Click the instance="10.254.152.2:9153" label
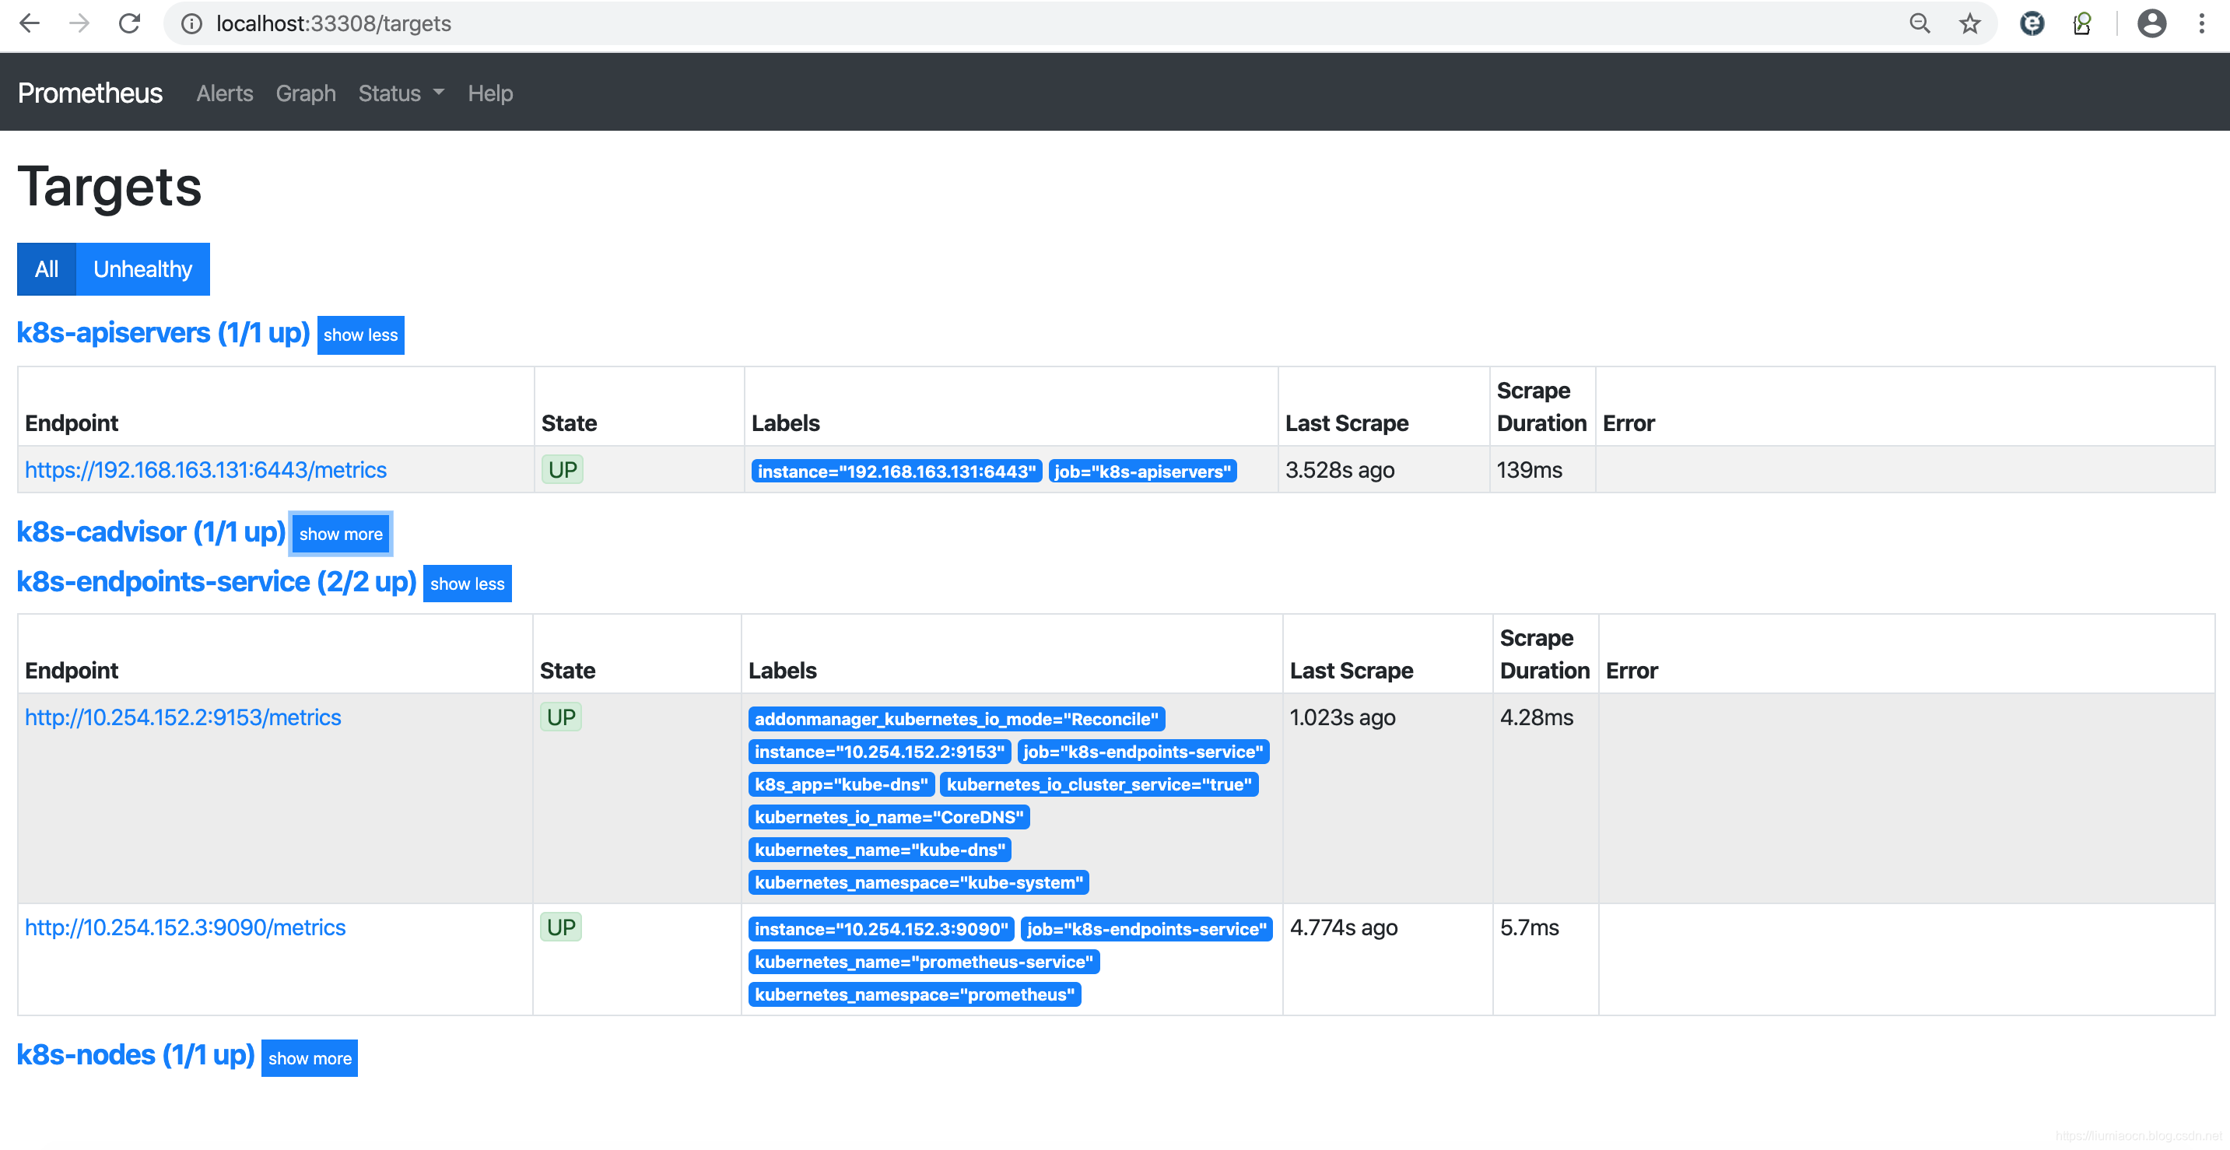Viewport: 2230px width, 1150px height. 878,752
